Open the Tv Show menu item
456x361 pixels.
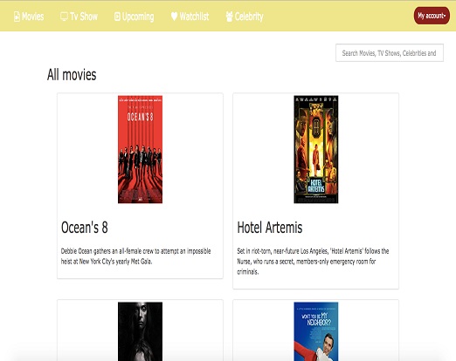pos(79,17)
